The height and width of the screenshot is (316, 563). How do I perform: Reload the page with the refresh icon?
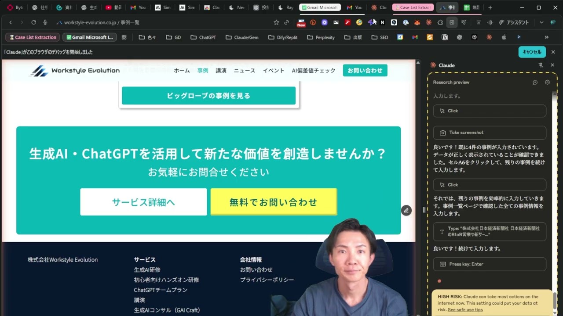pos(33,22)
